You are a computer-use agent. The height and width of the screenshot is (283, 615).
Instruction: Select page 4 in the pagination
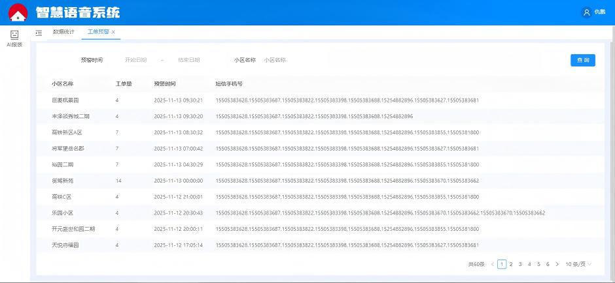pyautogui.click(x=529, y=264)
